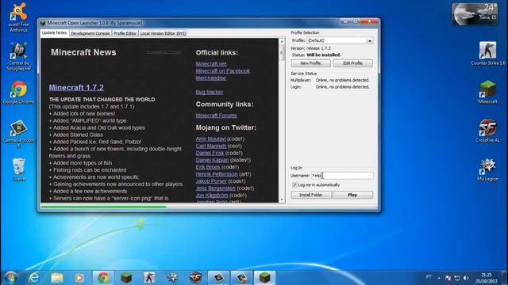Click the volume speaker tray icon
508x285 pixels.
click(x=466, y=278)
